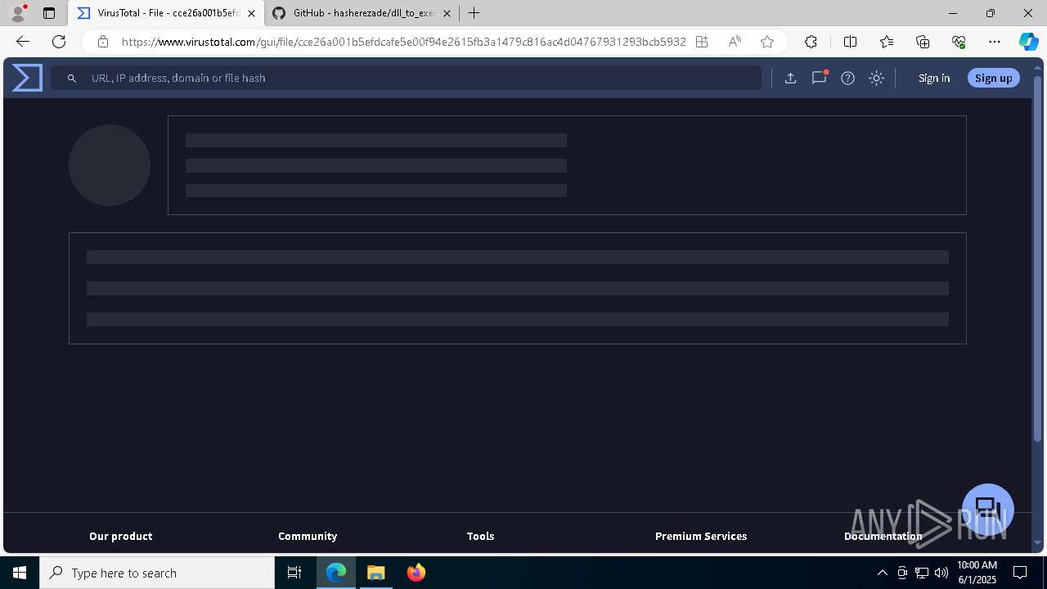This screenshot has width=1047, height=589.
Task: Open the tab actions menu icon
Action: [x=49, y=13]
